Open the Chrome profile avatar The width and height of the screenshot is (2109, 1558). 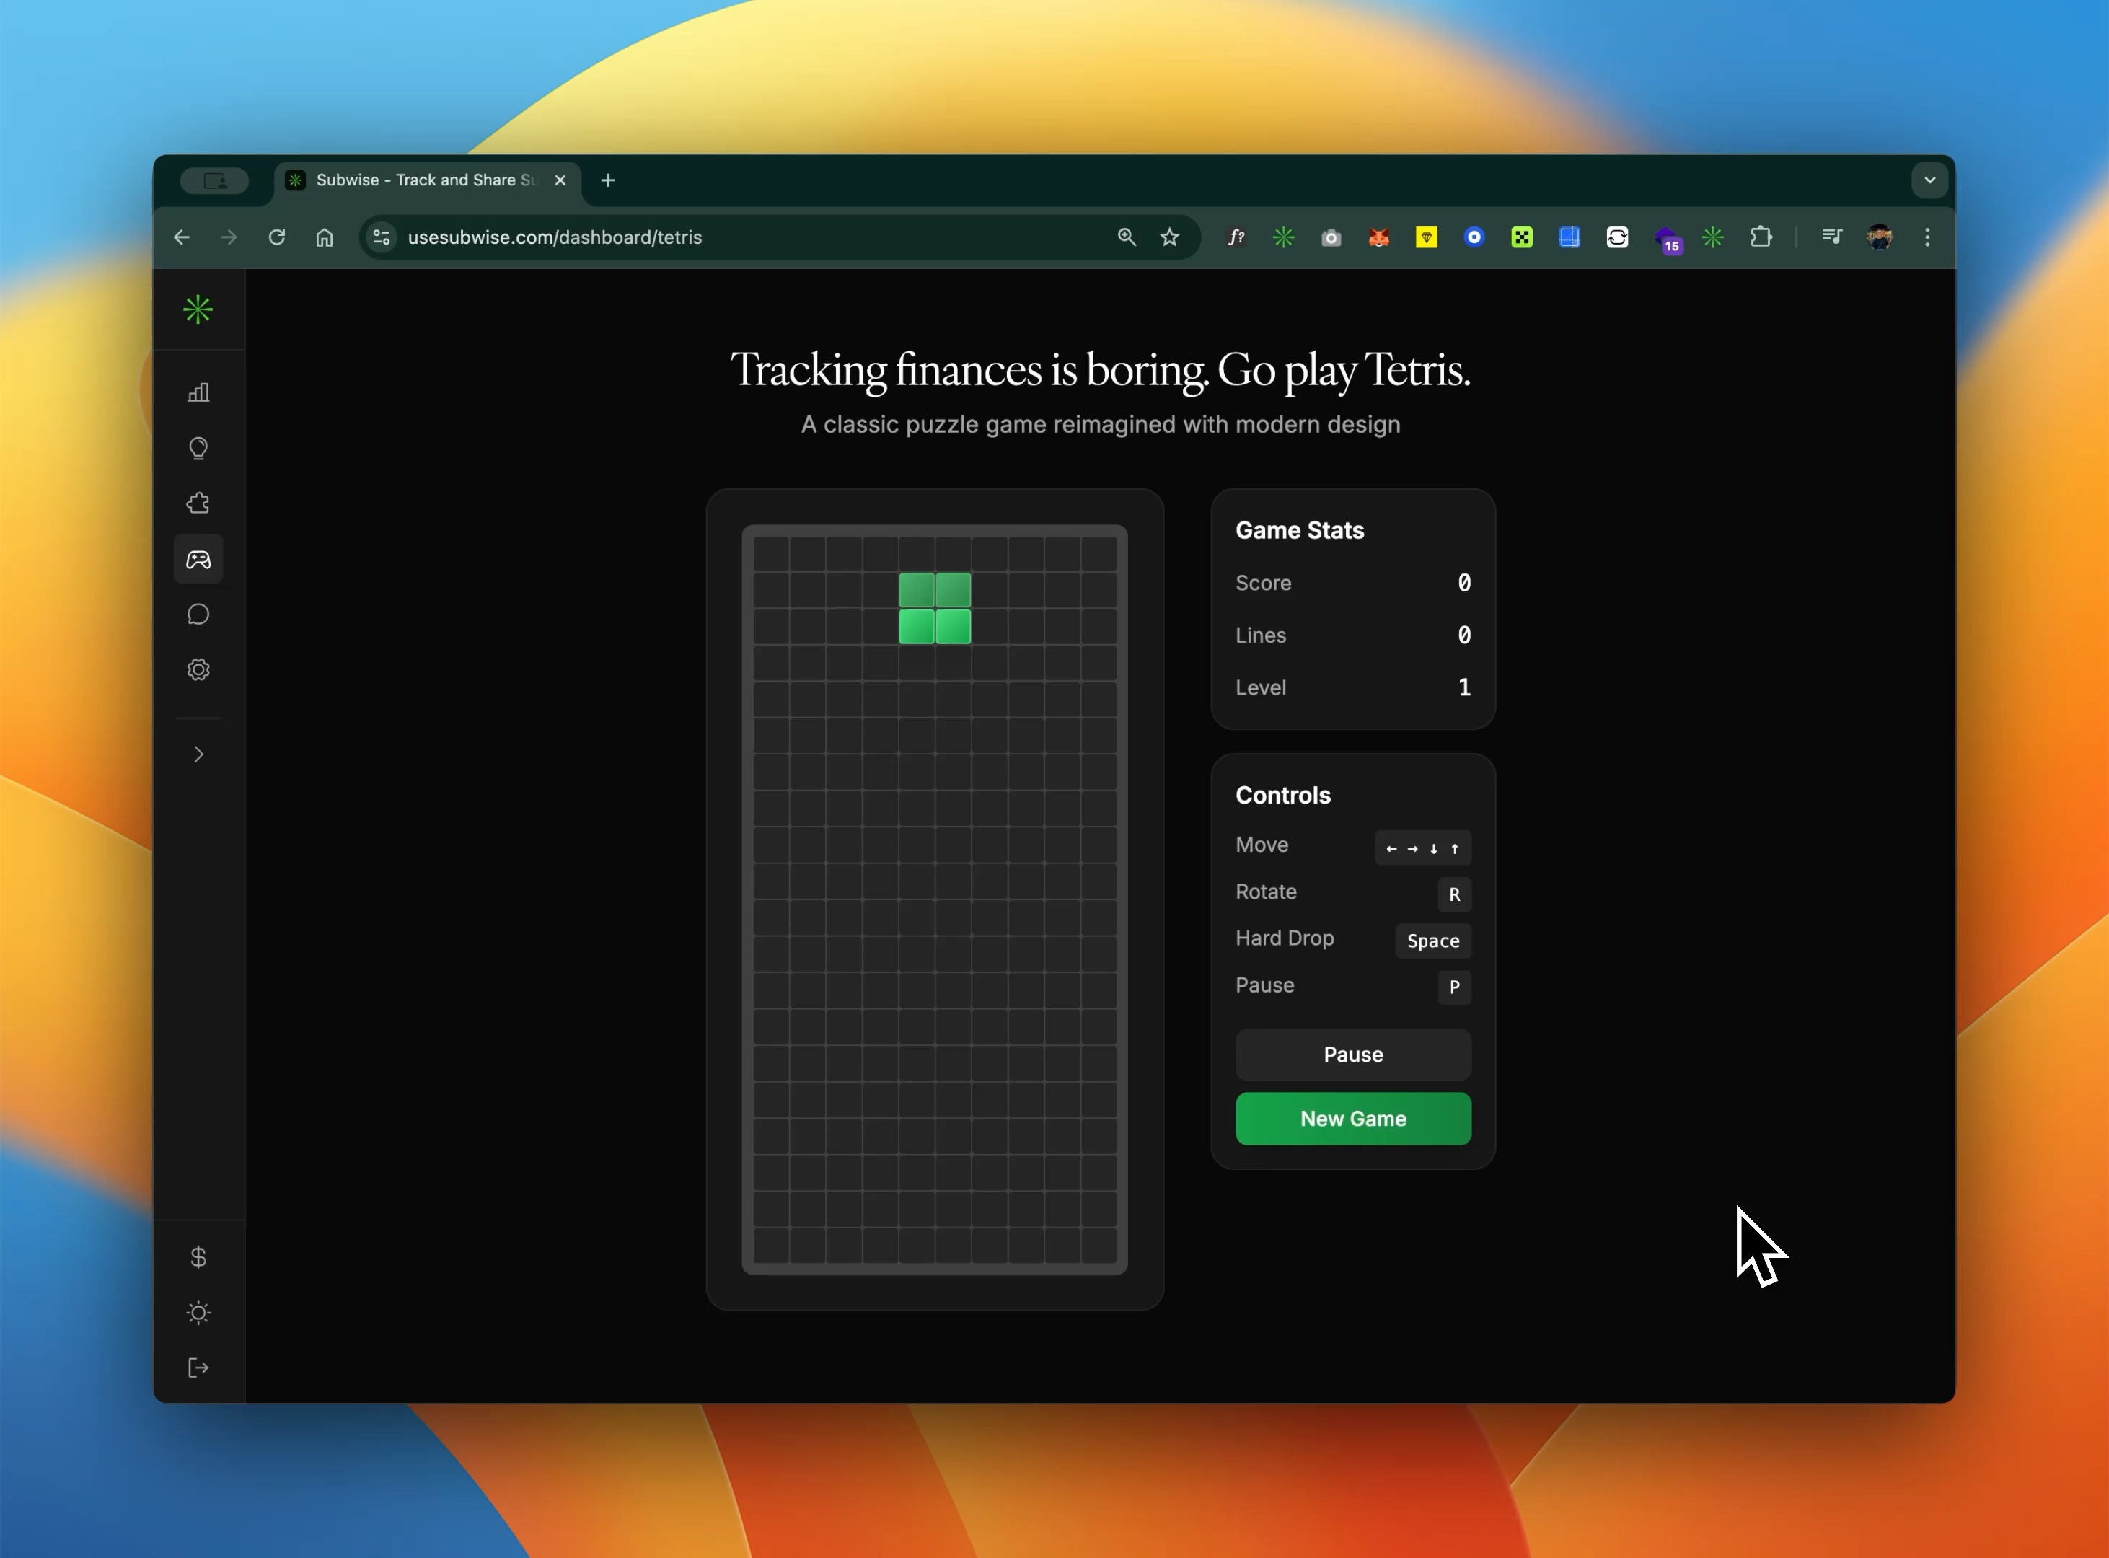(x=1879, y=237)
